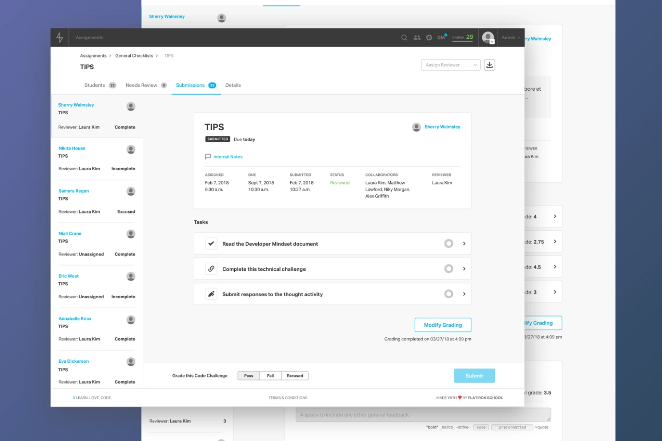Viewport: 662px width, 441px height.
Task: Click Annabelle Knox's avatar icon
Action: 131,319
